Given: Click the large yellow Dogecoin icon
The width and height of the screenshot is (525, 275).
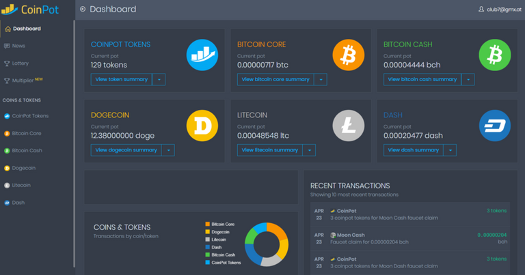Looking at the screenshot, I should (x=202, y=126).
